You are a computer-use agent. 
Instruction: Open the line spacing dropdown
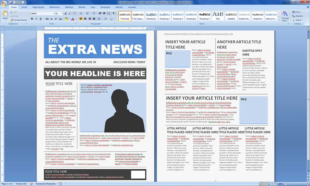click(x=100, y=19)
